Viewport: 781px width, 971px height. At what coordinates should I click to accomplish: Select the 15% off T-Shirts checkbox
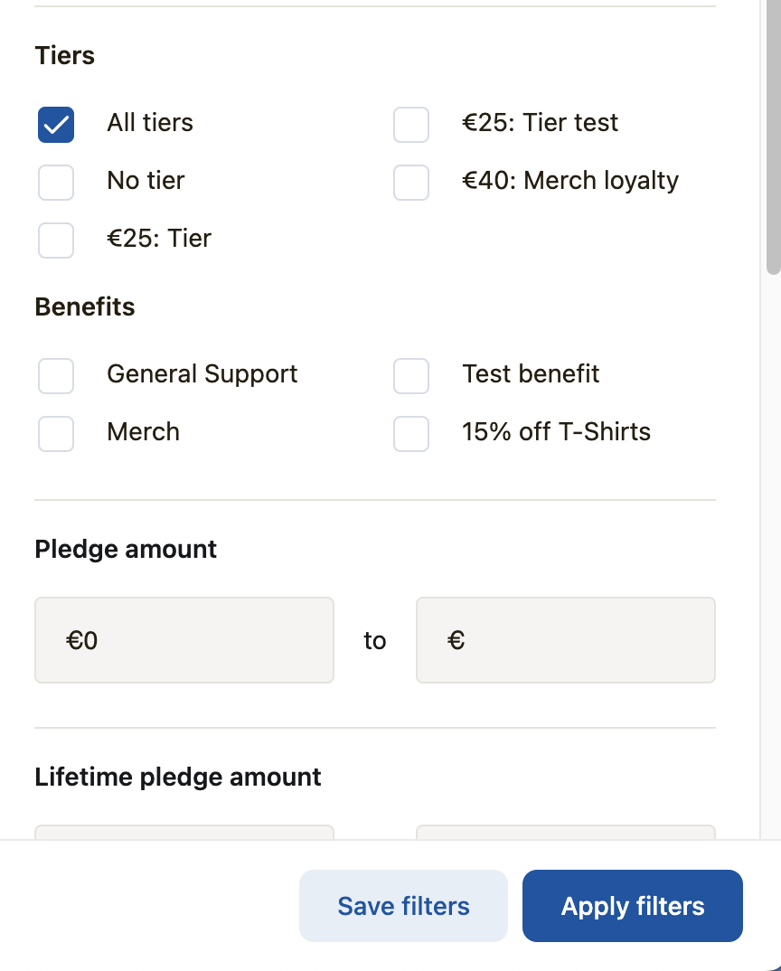point(411,434)
